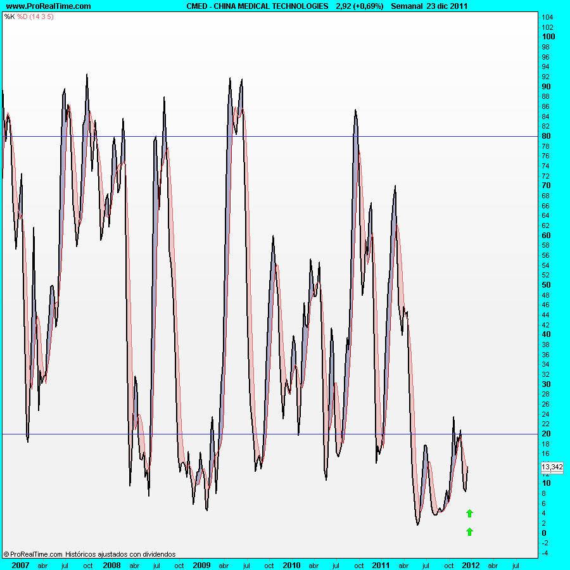Click the 23 dic 2011 date label

447,6
